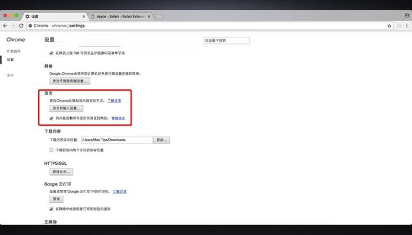Click the Chrome site info icon in address bar
The width and height of the screenshot is (412, 235).
[x=30, y=26]
